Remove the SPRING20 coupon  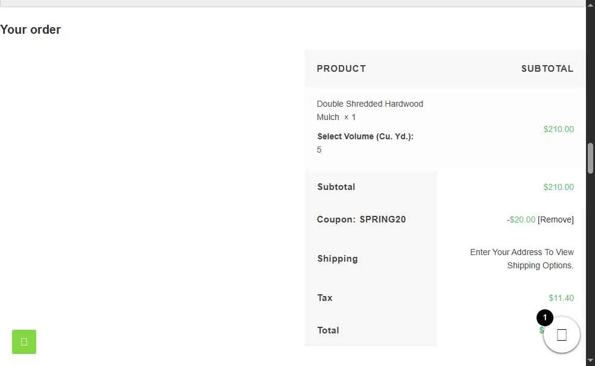pyautogui.click(x=556, y=219)
